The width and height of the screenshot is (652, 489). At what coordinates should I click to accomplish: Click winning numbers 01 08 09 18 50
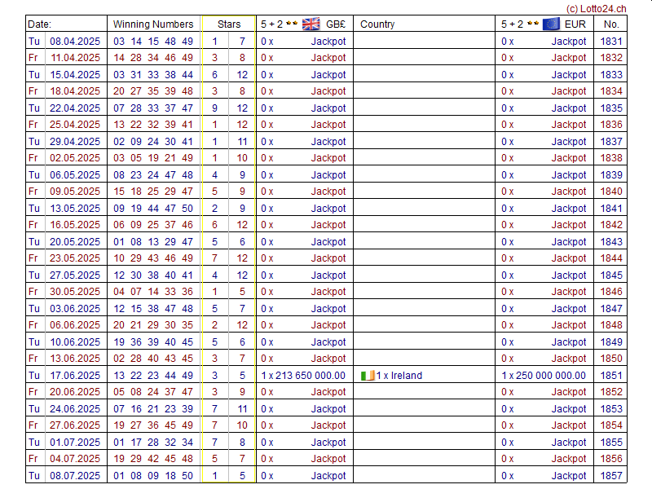pos(153,476)
